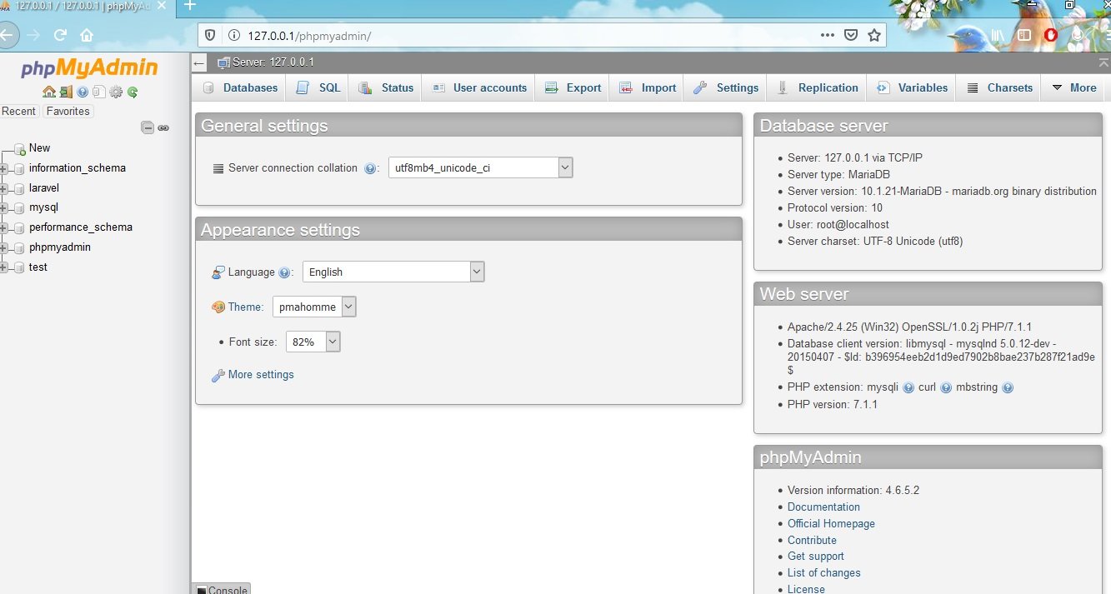This screenshot has width=1111, height=594.
Task: Collapse the top menu bar arrow icon
Action: 1103,63
